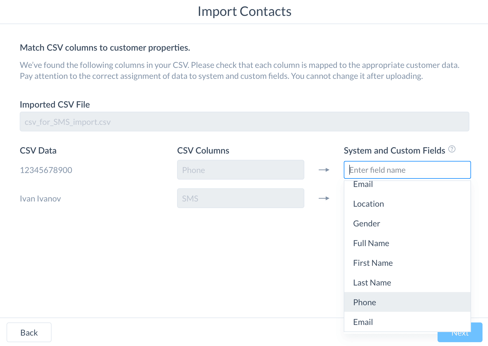Pick Gender from the field list
Viewport: 488px width, 346px height.
tap(407, 224)
